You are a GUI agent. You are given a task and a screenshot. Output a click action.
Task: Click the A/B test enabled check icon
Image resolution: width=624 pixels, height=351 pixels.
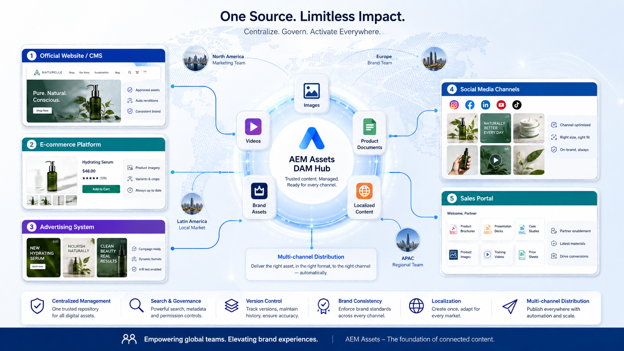click(134, 269)
